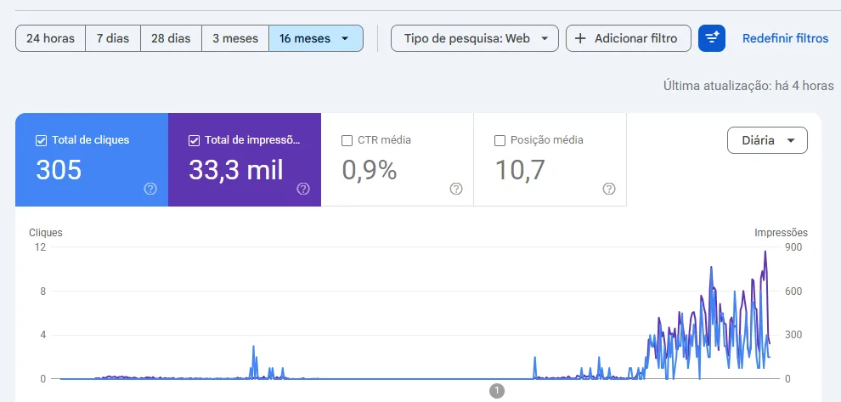Select the 24 horas date range
The image size is (841, 402).
click(x=50, y=38)
